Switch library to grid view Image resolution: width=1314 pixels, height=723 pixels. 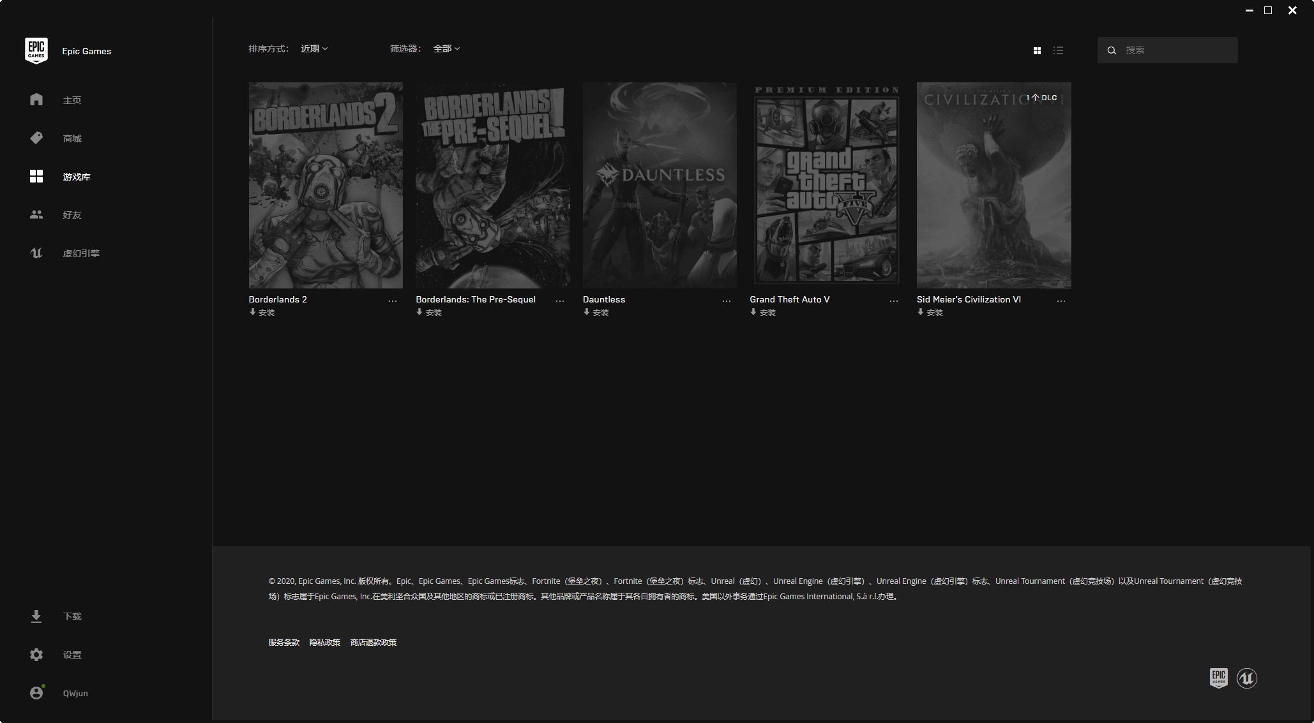[x=1037, y=50]
